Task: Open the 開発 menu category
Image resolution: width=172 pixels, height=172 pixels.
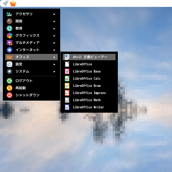Action: pos(32,21)
